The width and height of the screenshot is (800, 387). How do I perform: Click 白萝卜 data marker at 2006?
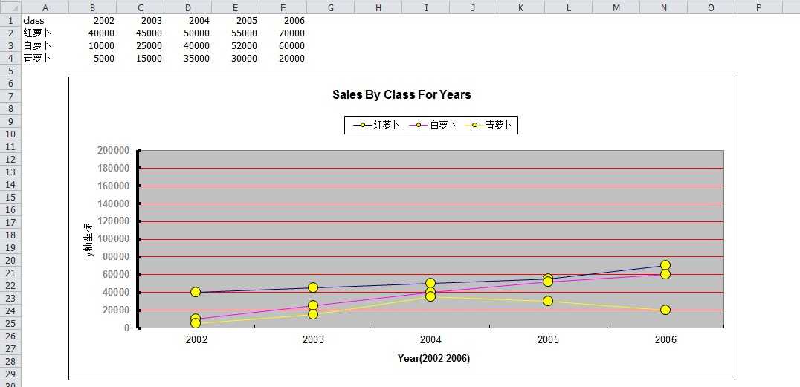[x=665, y=274]
